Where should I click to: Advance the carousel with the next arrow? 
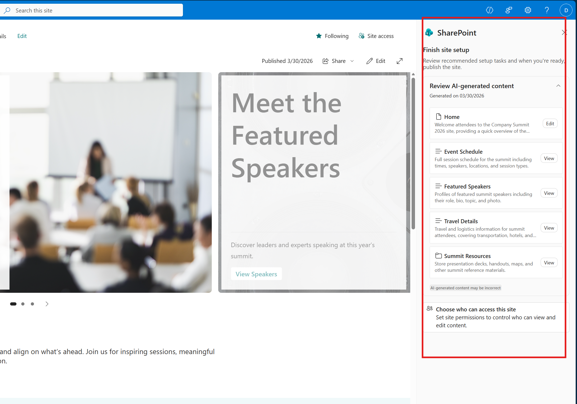(47, 304)
